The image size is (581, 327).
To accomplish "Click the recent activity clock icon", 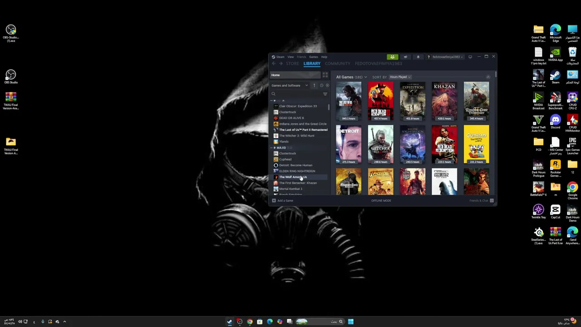I will (x=321, y=85).
